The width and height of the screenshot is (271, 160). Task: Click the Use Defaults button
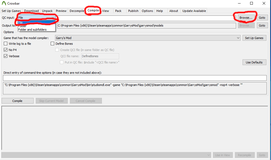click(254, 62)
